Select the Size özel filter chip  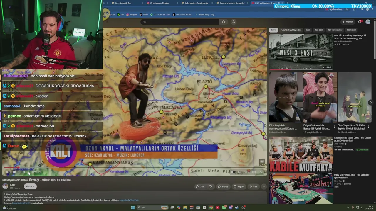319,30
